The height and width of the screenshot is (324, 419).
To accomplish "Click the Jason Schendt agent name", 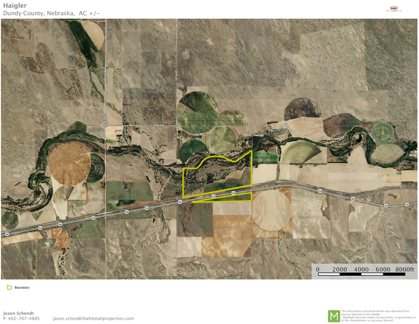I will [x=20, y=313].
